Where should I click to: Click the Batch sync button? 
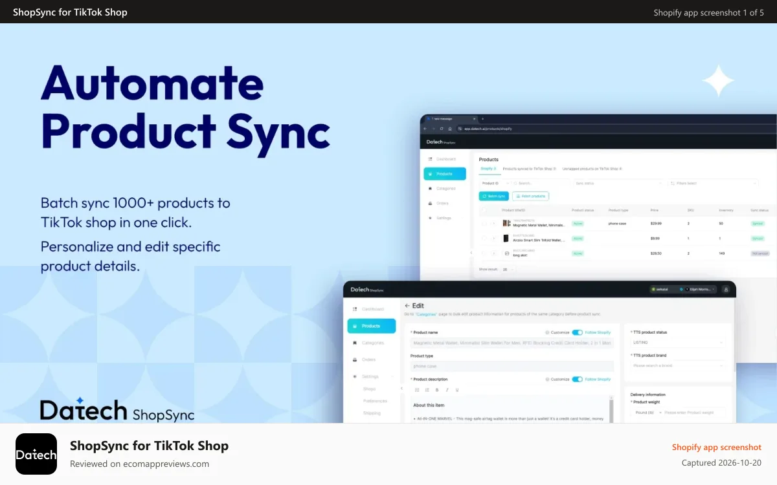point(494,196)
